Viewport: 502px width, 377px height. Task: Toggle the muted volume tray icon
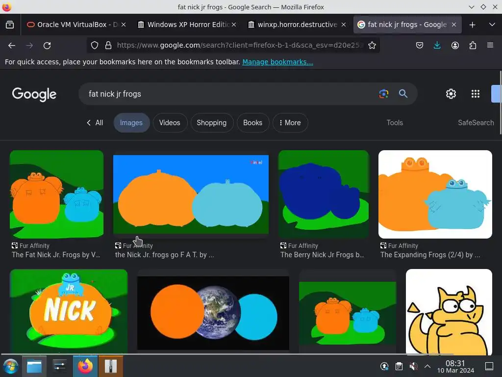coord(413,366)
